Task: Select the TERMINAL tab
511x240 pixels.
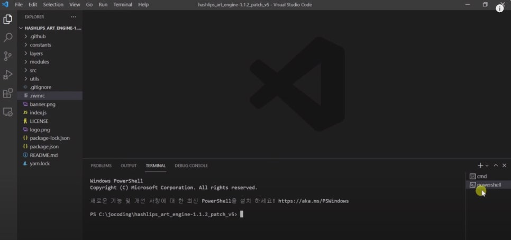Action: coord(156,166)
